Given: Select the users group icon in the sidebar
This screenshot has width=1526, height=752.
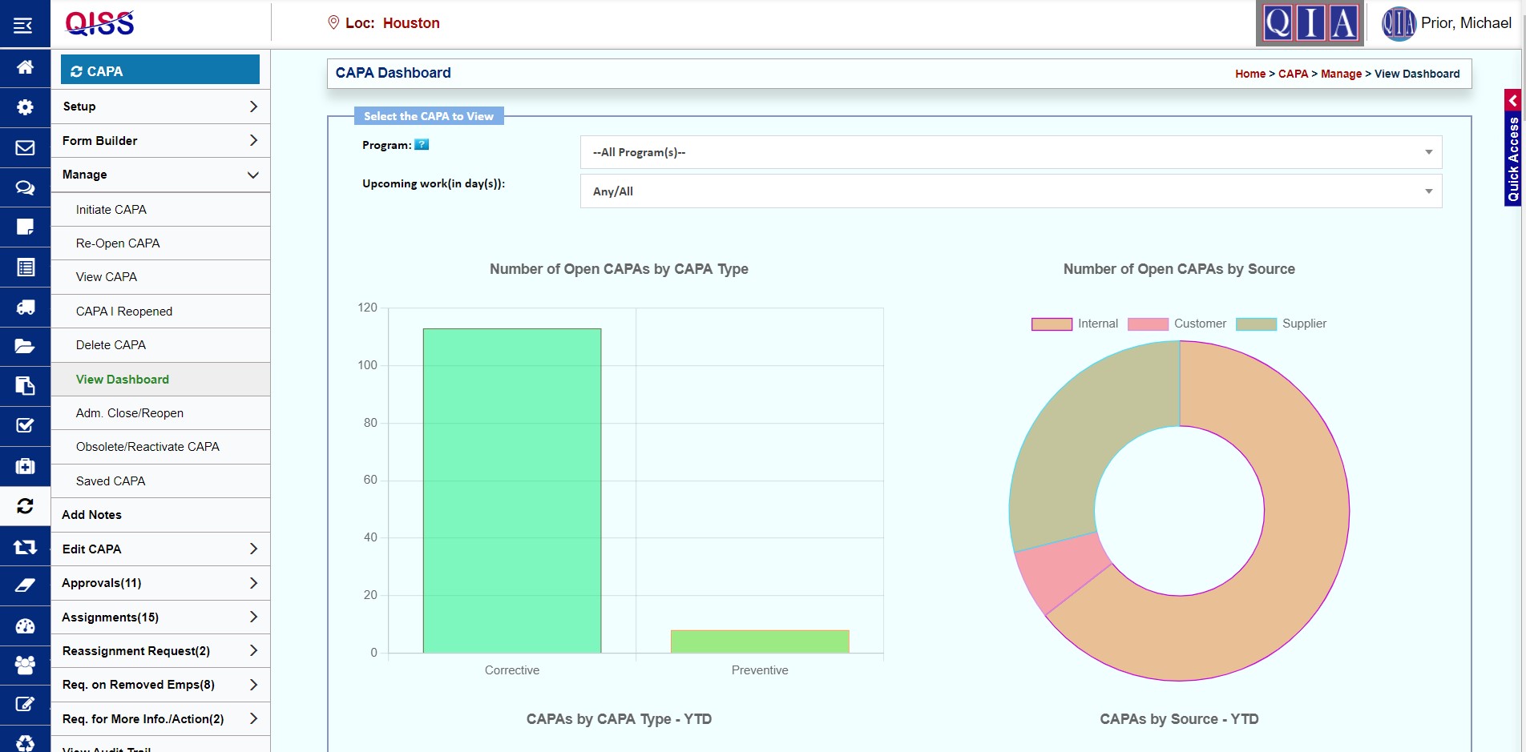Looking at the screenshot, I should click(x=24, y=666).
